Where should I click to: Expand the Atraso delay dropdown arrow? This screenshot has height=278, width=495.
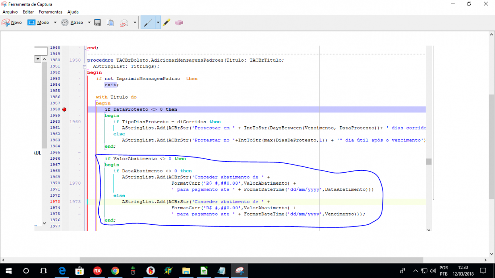(x=89, y=23)
